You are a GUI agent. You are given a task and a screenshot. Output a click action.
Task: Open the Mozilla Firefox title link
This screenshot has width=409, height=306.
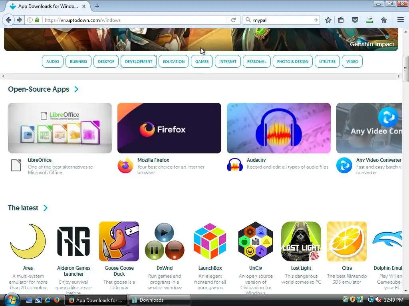pyautogui.click(x=153, y=160)
